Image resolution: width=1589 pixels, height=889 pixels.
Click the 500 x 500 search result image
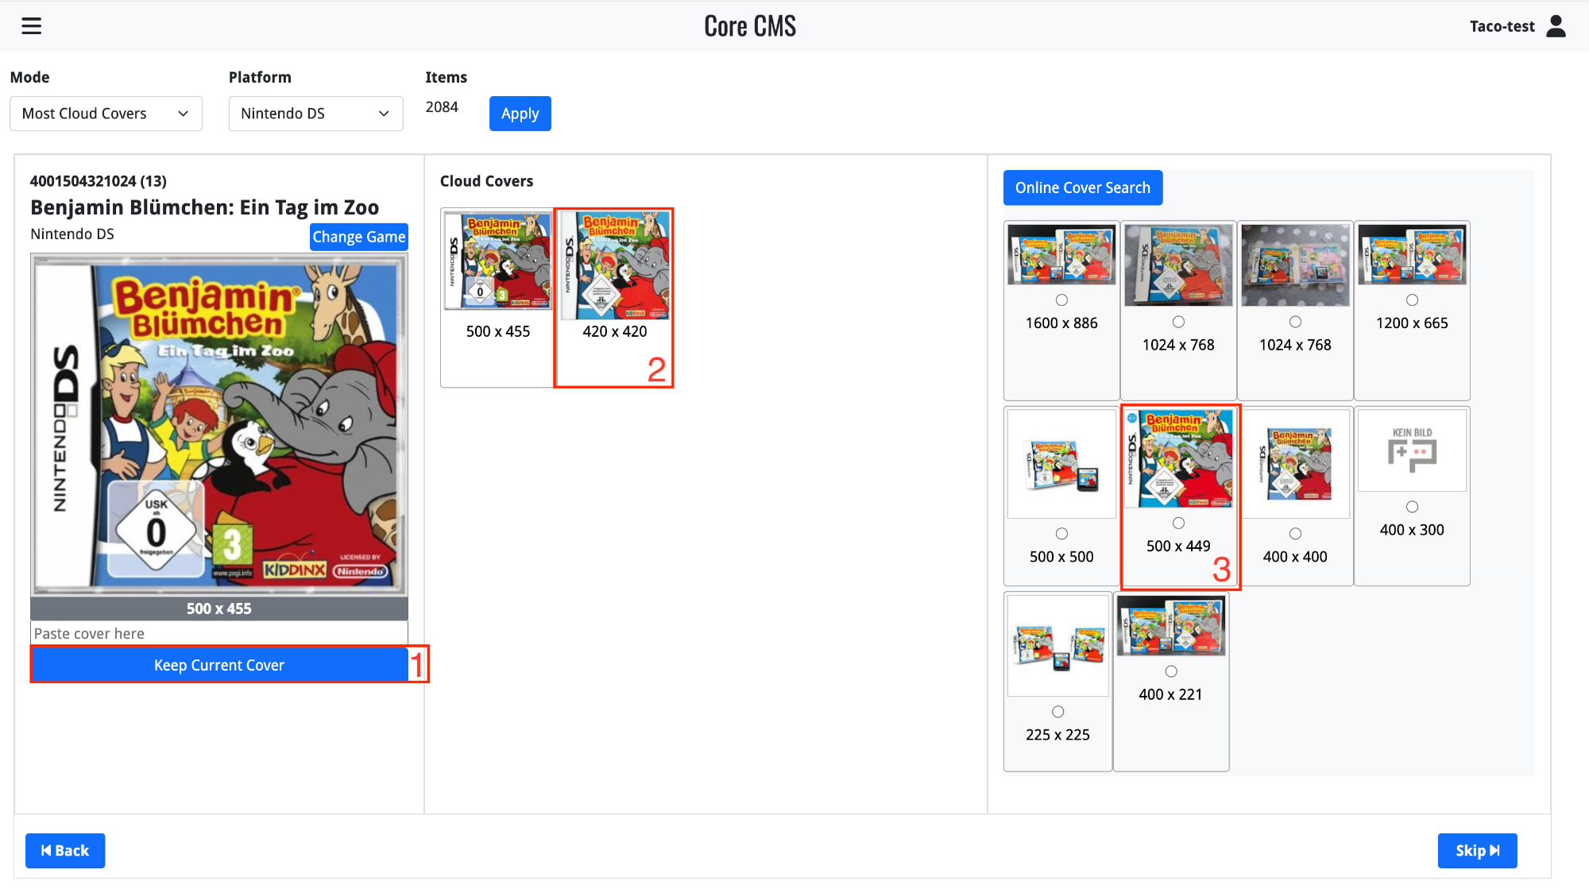(x=1061, y=464)
